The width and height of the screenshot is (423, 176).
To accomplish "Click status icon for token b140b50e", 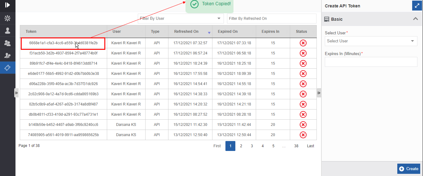I will pos(303,125).
